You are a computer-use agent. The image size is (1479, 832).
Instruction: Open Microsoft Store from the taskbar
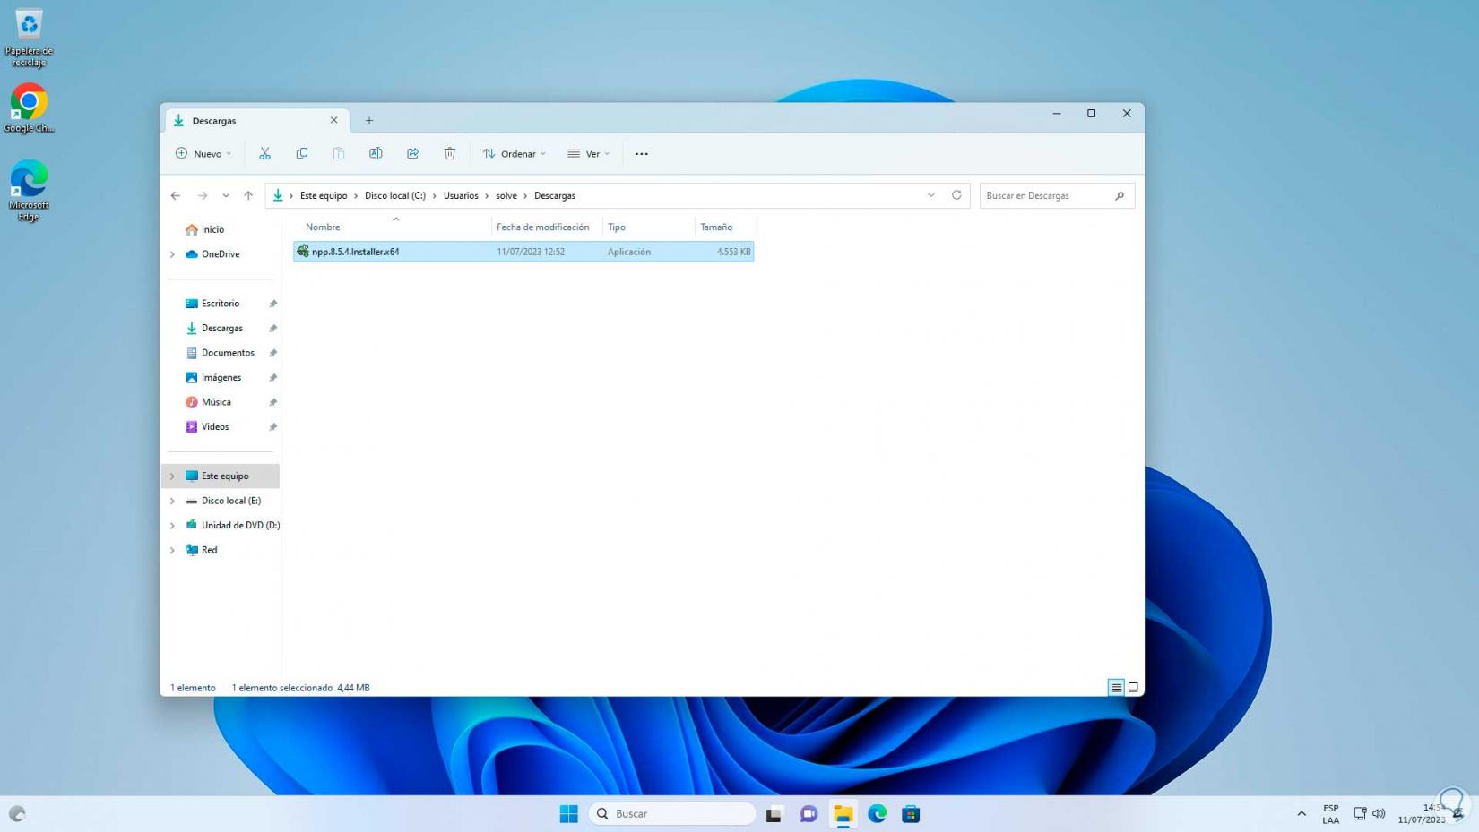tap(911, 813)
